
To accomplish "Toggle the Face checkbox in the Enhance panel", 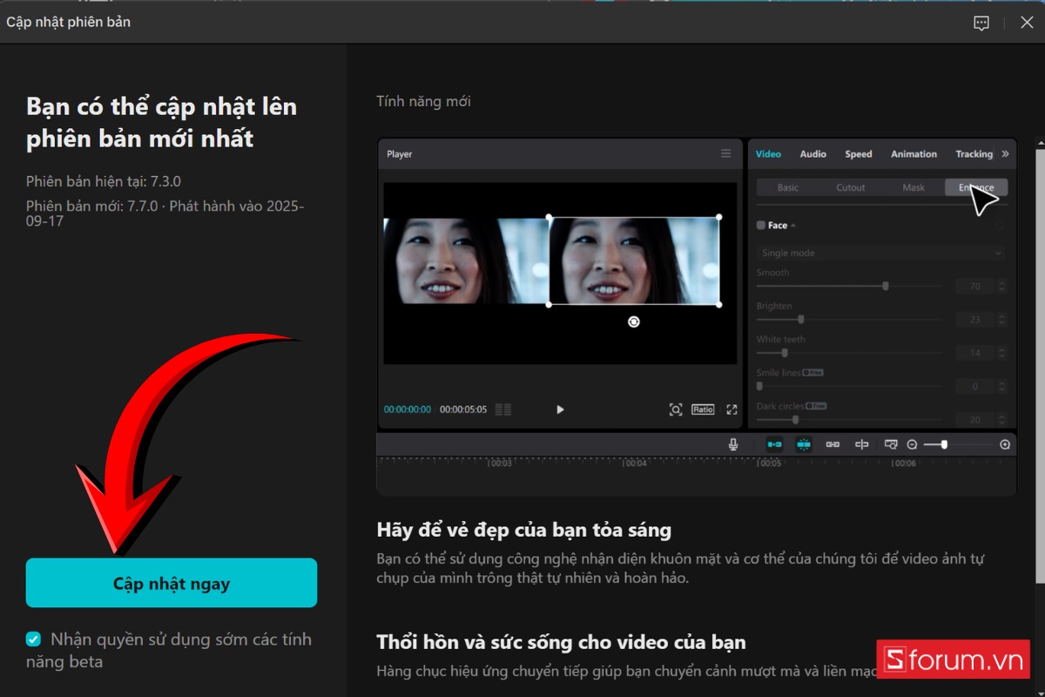I will click(x=759, y=225).
